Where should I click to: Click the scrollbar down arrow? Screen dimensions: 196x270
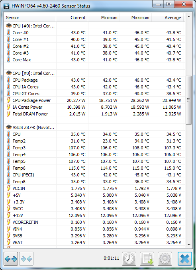tap(189, 245)
